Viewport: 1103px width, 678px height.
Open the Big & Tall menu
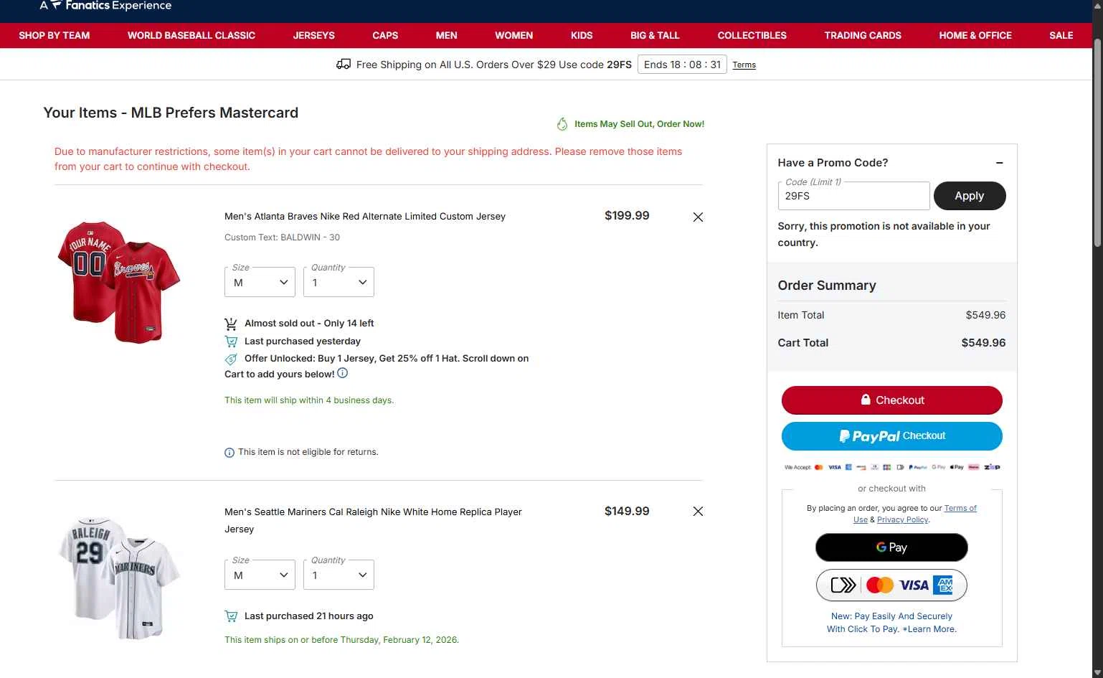coord(655,35)
